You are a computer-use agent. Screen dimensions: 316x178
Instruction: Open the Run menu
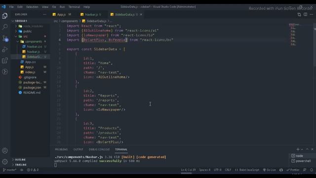(x=62, y=7)
